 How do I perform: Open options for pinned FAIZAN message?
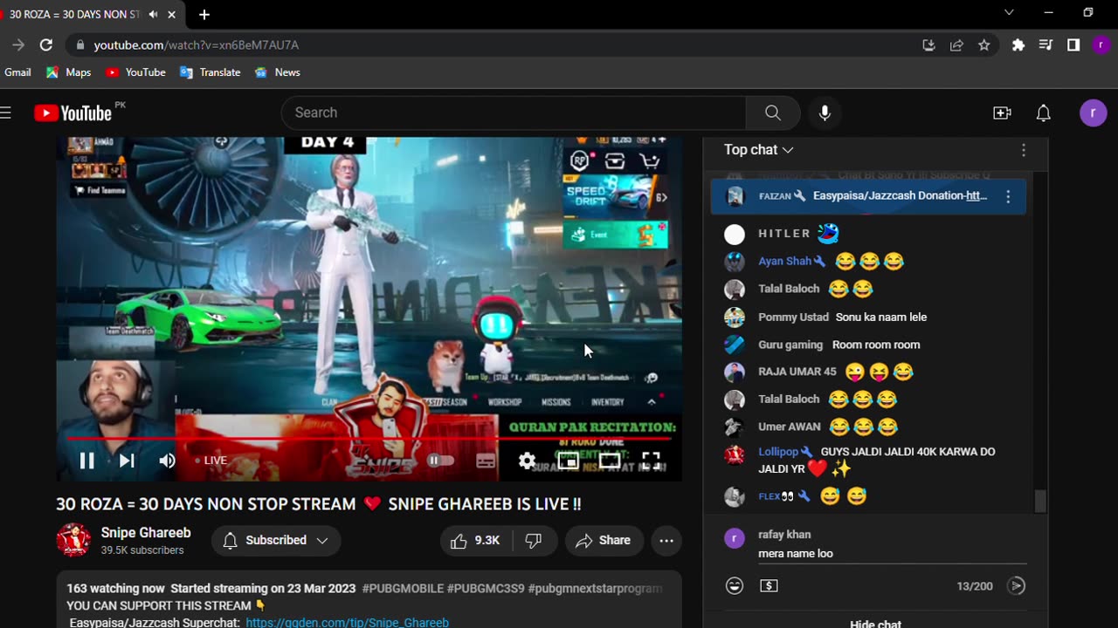tap(1008, 196)
